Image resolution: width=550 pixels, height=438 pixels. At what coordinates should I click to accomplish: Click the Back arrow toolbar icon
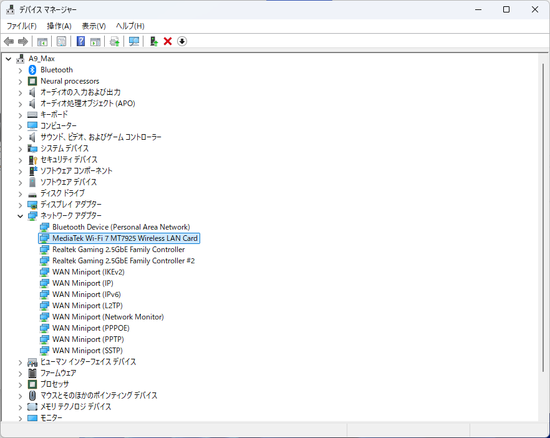pyautogui.click(x=9, y=41)
